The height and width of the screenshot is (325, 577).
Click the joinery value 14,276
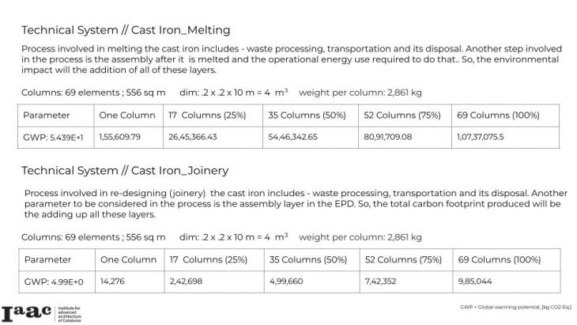point(113,280)
